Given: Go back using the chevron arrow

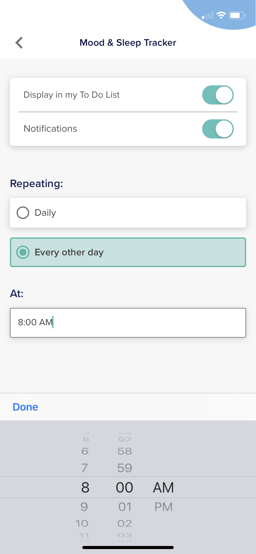Looking at the screenshot, I should point(19,43).
